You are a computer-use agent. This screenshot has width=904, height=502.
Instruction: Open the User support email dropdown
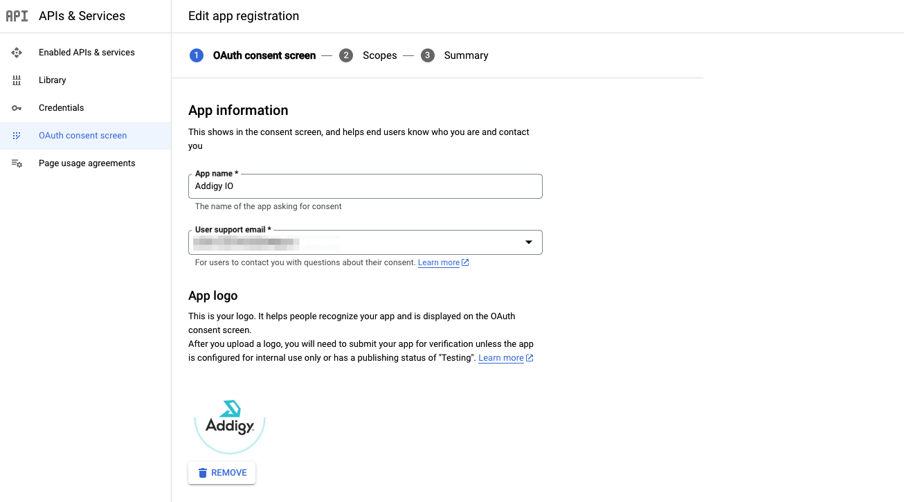365,242
